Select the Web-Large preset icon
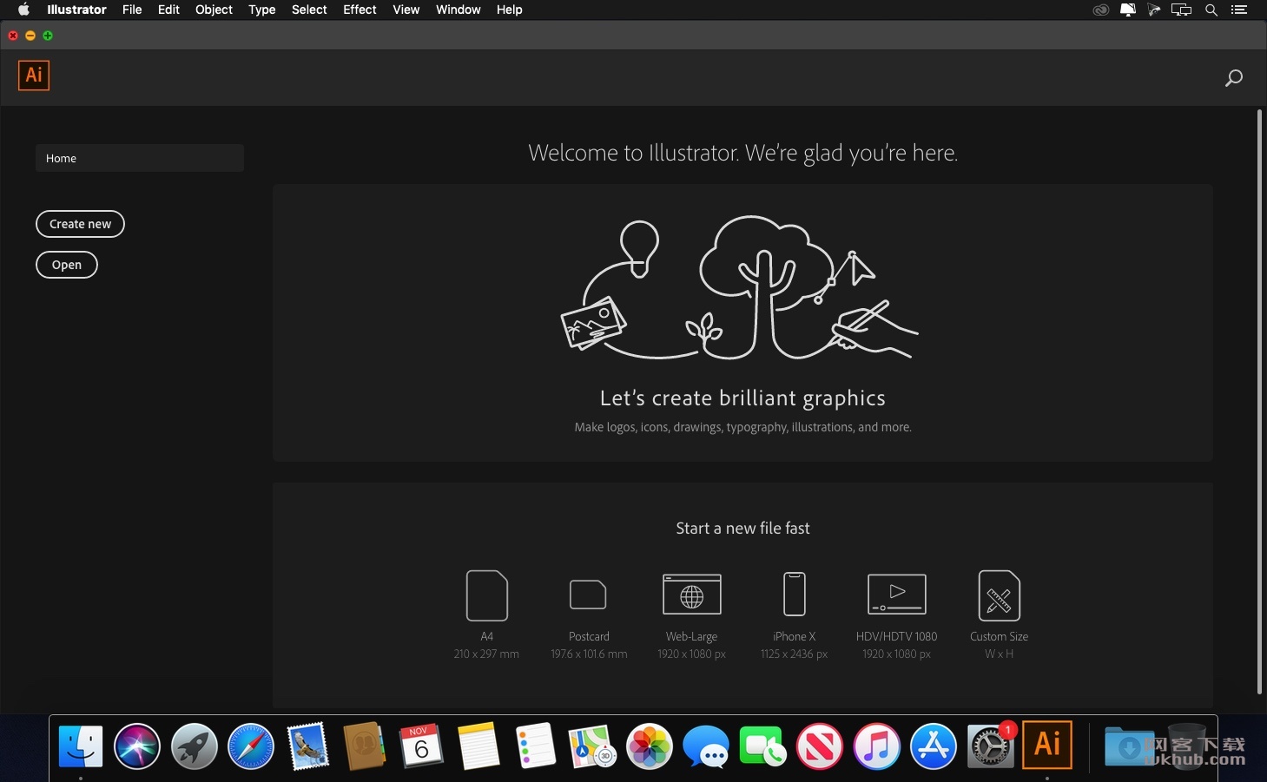1267x782 pixels. click(691, 595)
